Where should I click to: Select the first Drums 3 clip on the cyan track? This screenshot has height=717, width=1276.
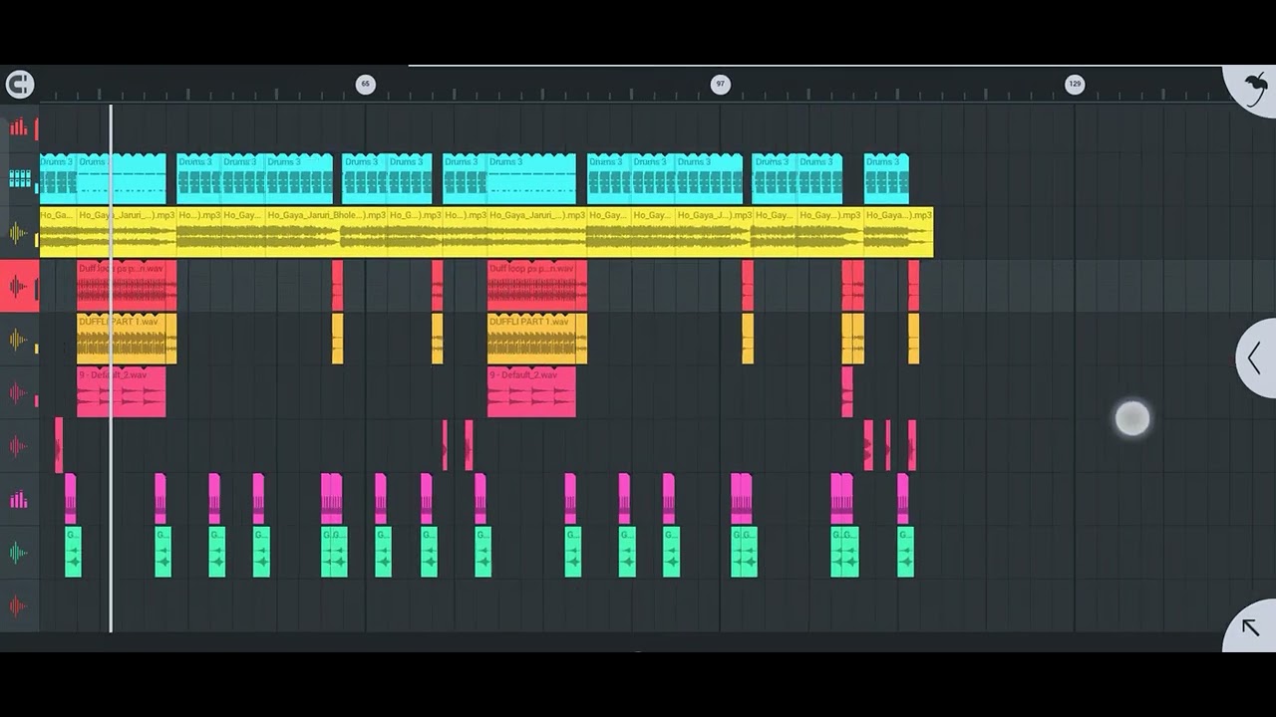point(58,179)
